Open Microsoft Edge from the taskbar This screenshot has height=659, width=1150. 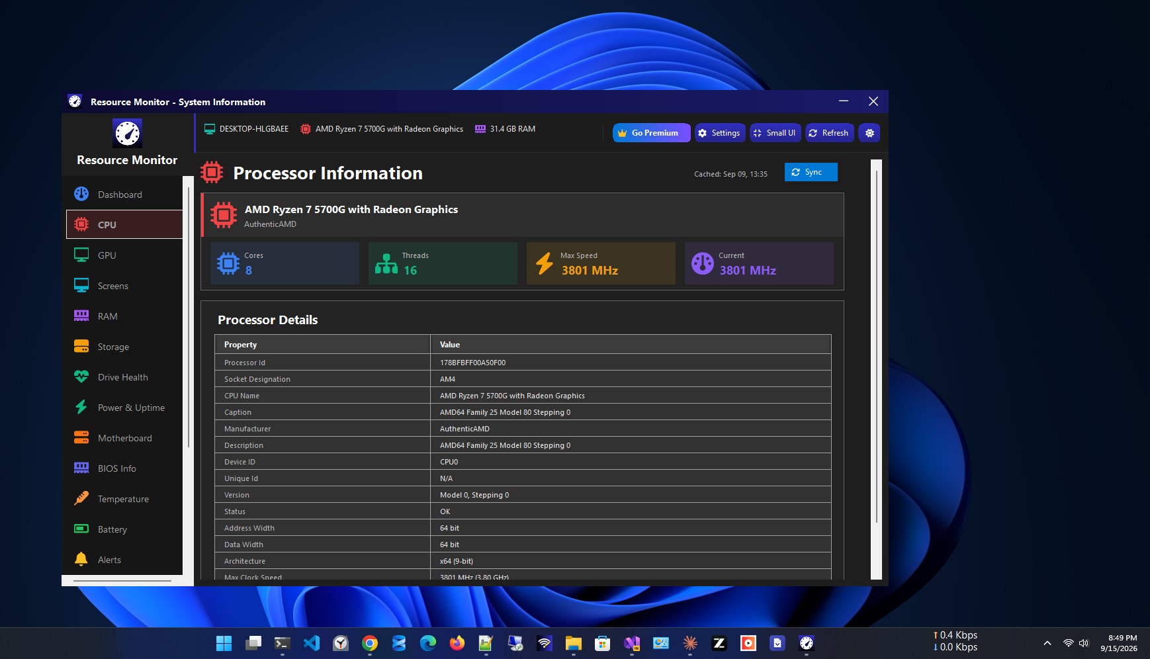(428, 643)
